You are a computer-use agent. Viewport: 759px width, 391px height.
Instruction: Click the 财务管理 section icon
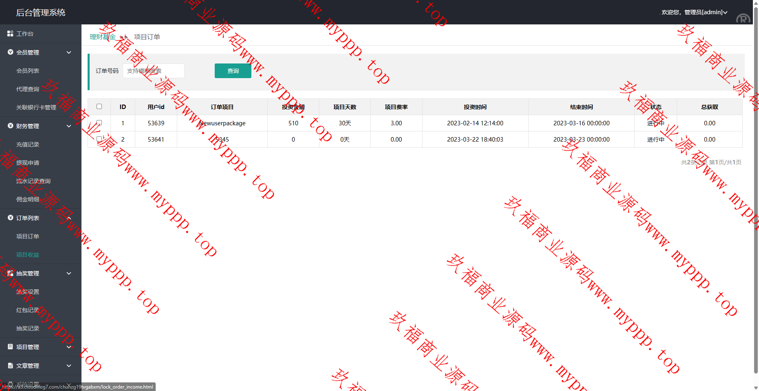(10, 126)
